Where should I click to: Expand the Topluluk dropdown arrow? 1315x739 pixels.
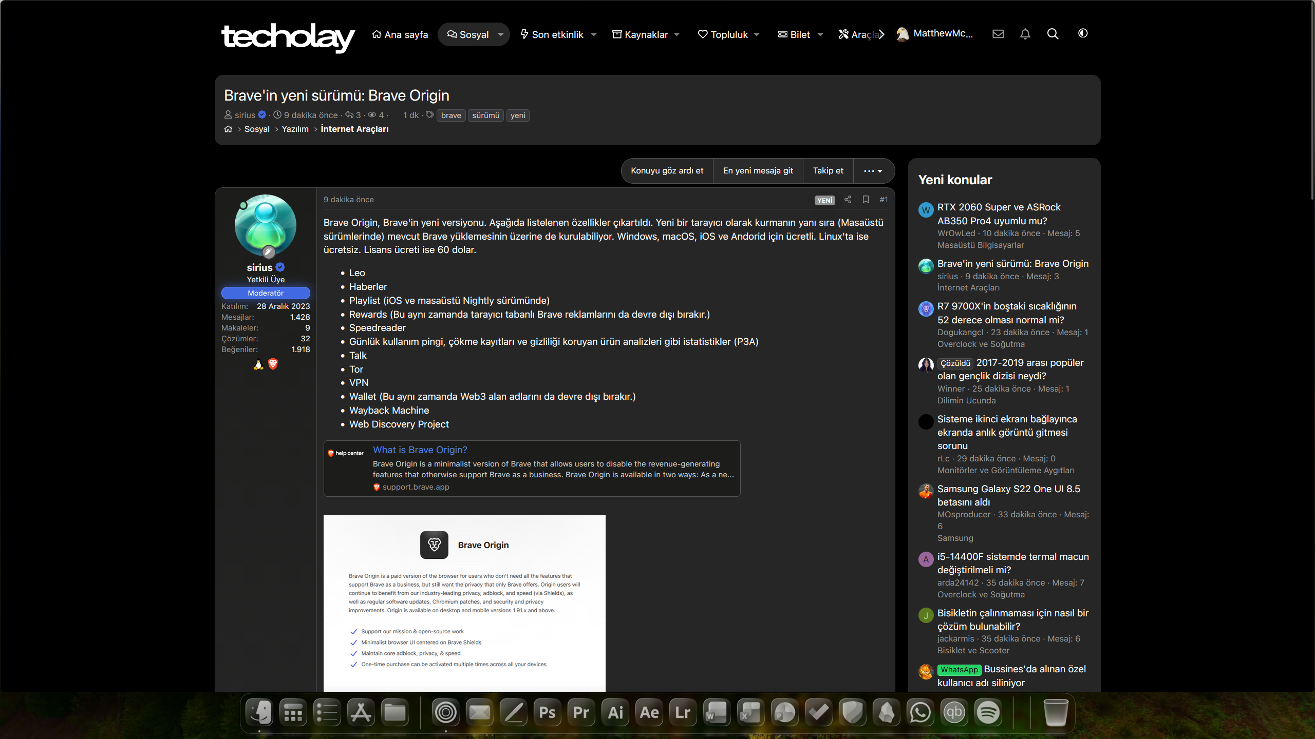pos(757,35)
